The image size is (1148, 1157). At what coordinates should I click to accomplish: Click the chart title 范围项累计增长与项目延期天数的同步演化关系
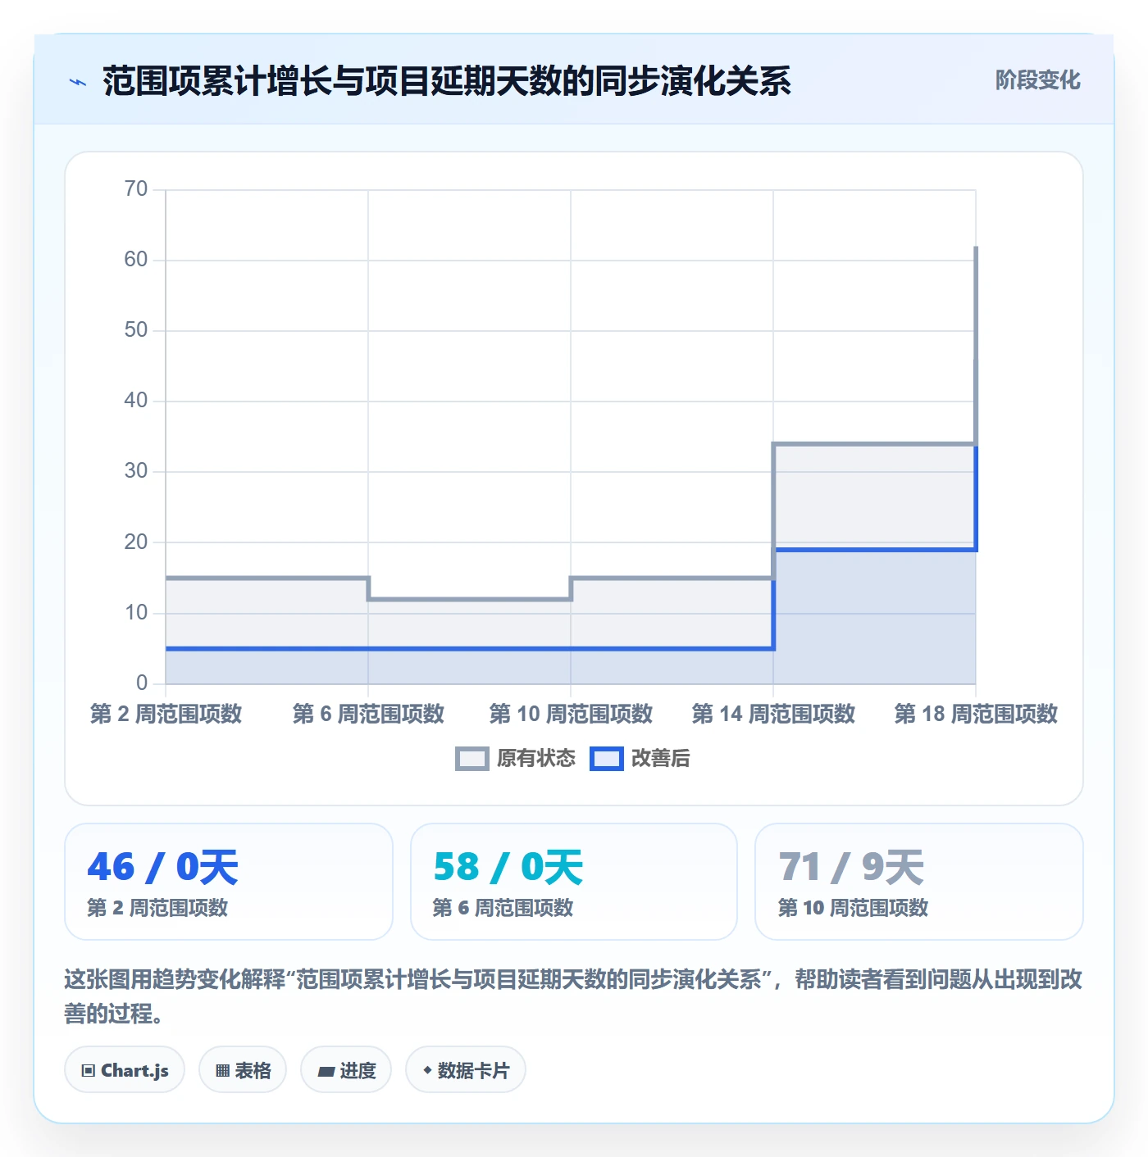[x=447, y=81]
